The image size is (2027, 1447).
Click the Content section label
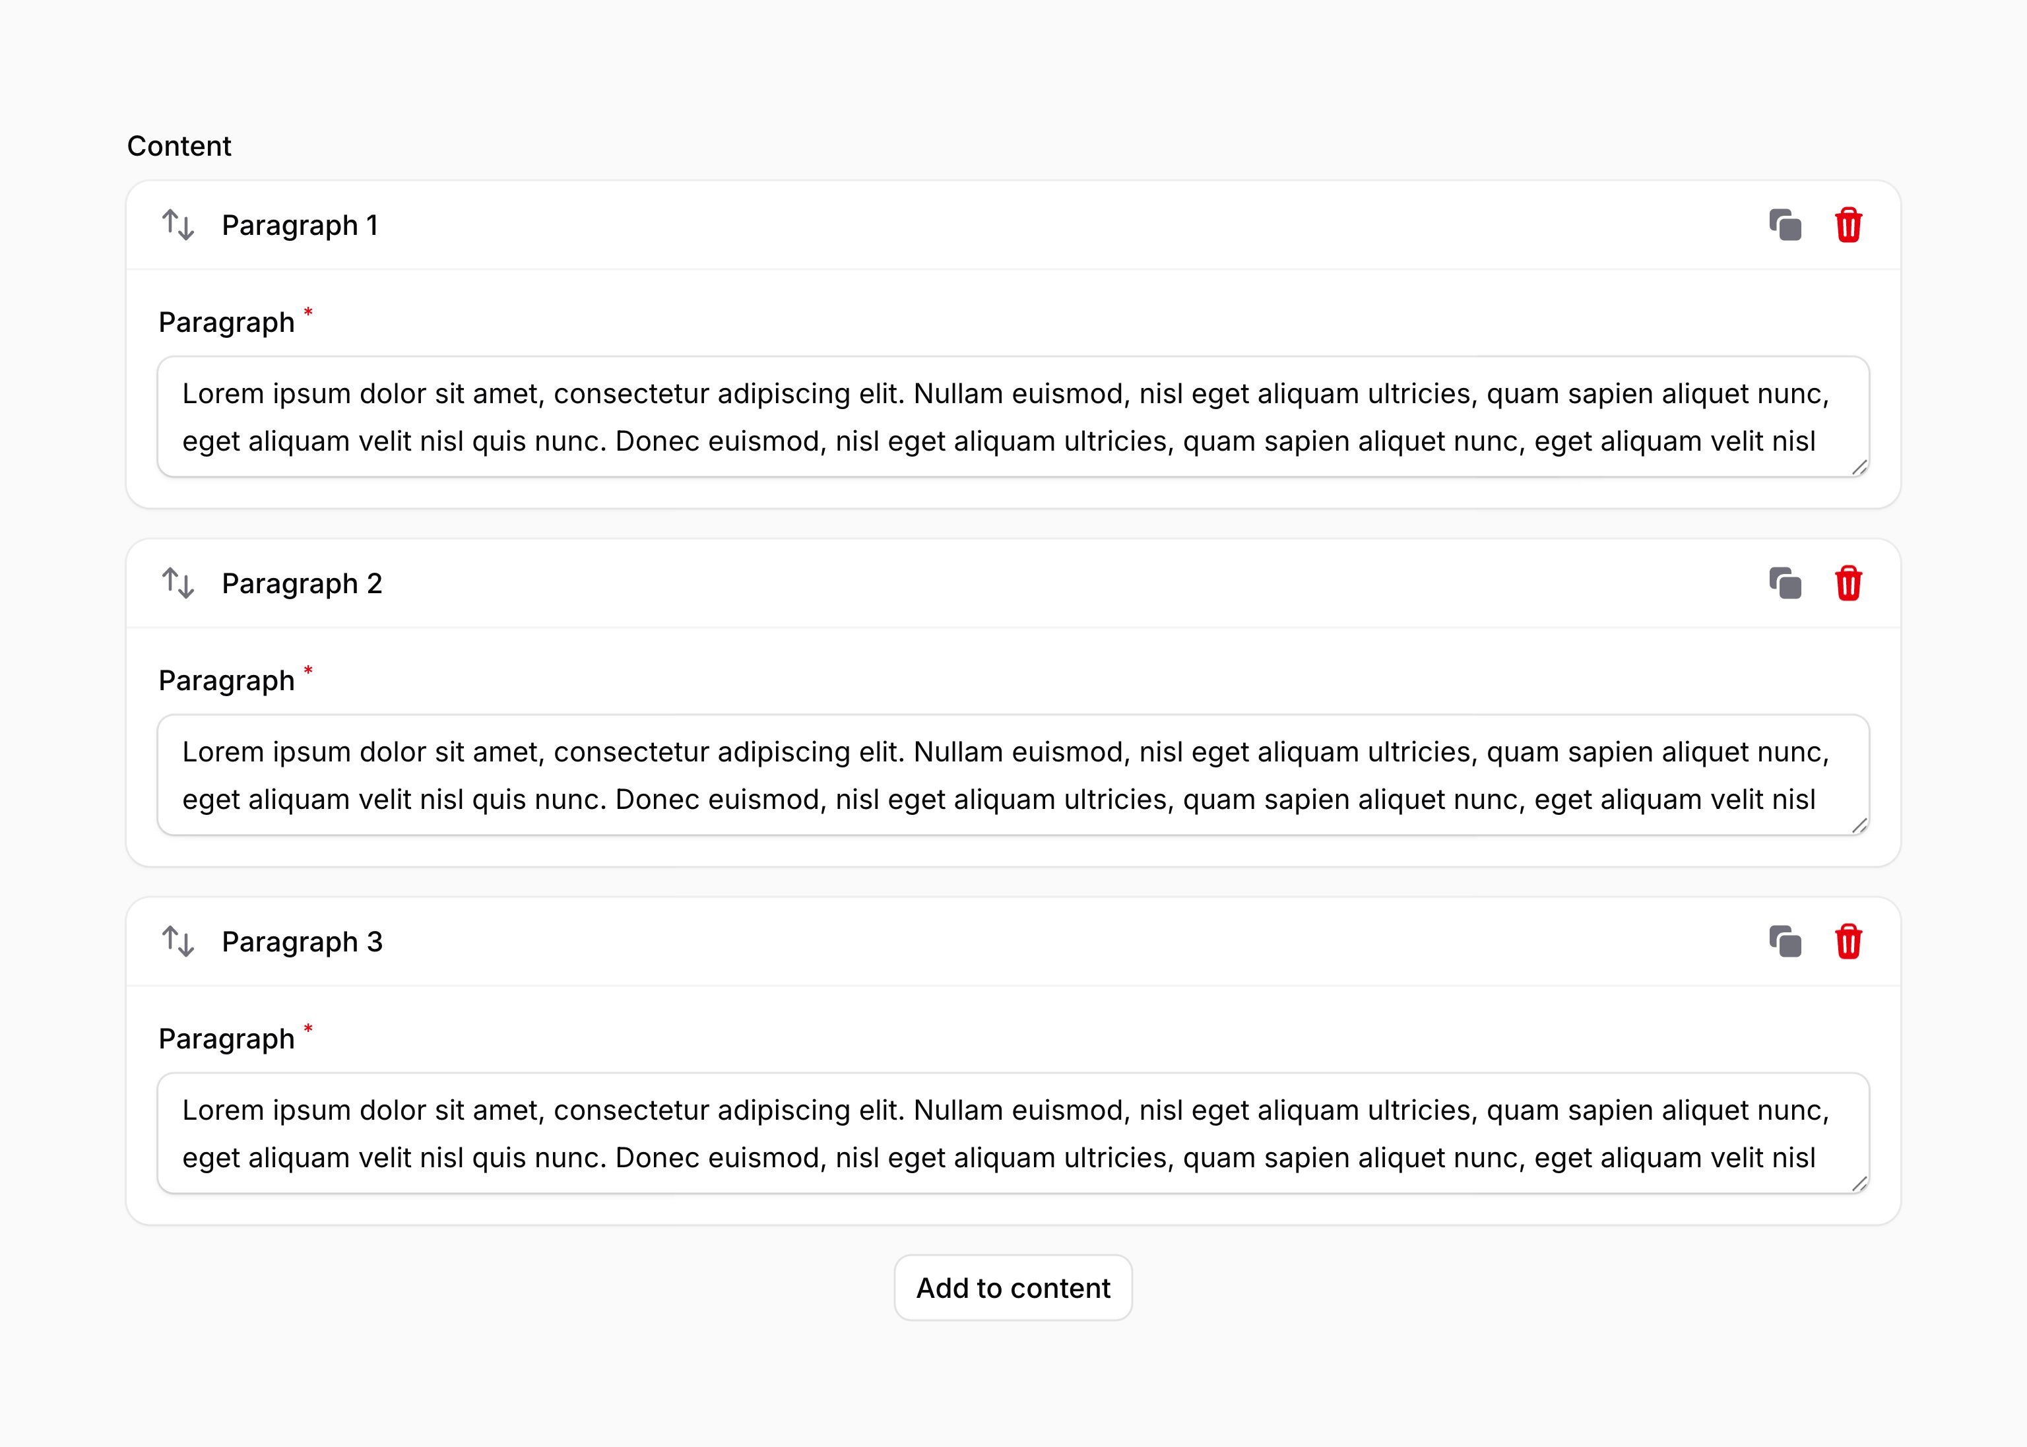click(179, 146)
